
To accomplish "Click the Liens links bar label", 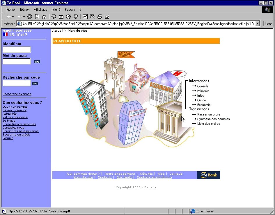I will point(268,24).
